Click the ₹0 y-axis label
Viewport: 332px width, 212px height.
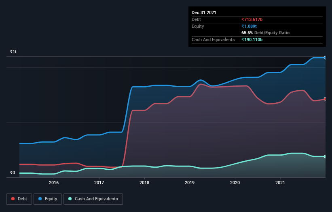(x=13, y=173)
